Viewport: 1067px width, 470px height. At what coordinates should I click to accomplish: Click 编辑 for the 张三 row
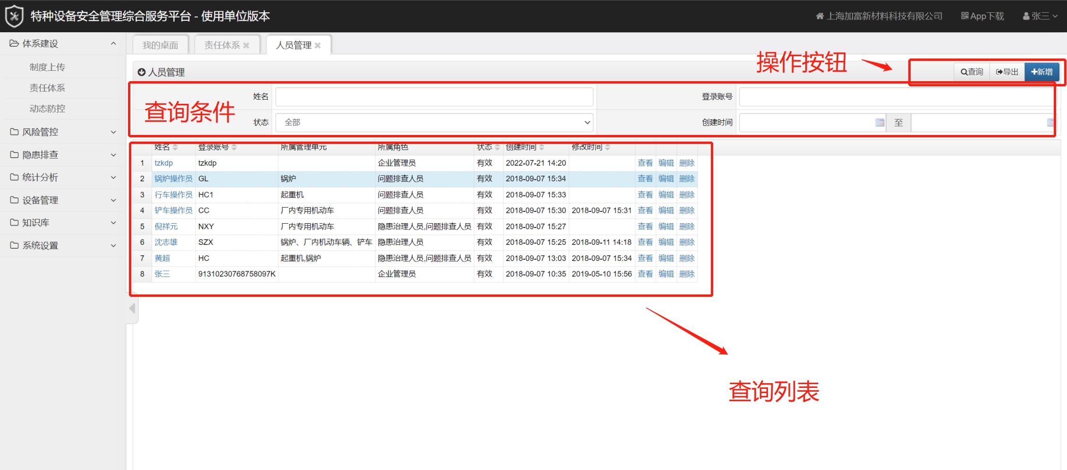point(666,274)
